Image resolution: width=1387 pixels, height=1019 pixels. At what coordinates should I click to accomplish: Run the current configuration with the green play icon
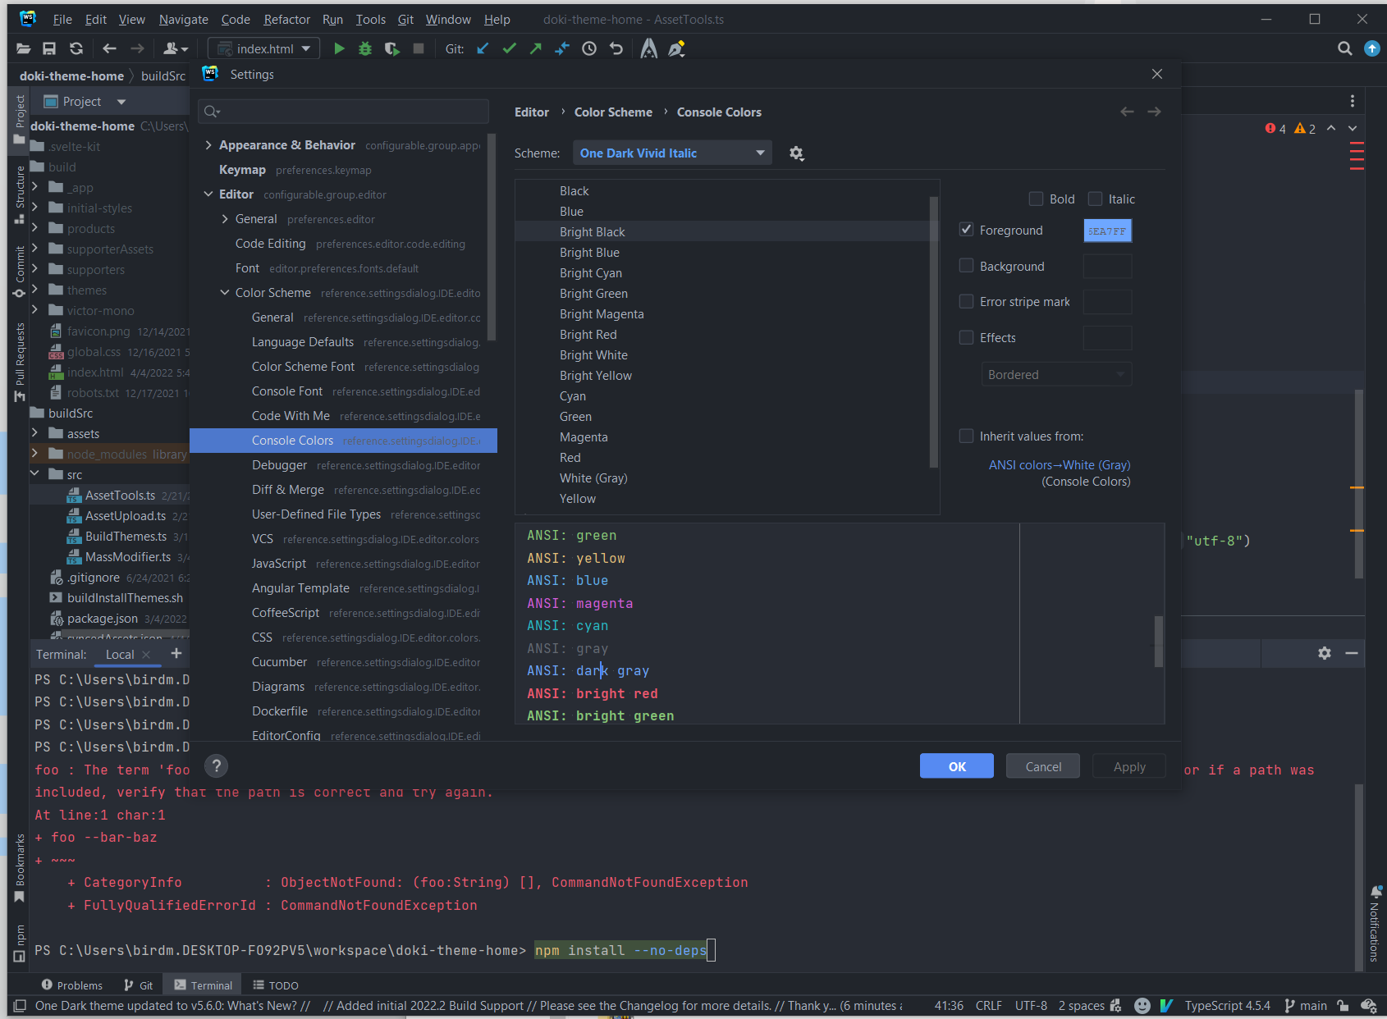click(x=339, y=48)
